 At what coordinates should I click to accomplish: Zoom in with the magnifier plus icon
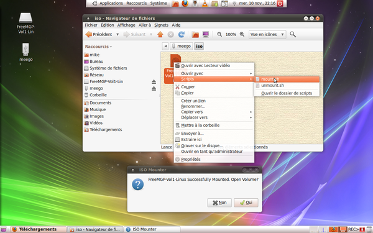(242, 34)
